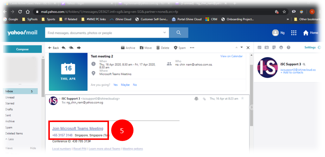
Task: Open mail Settings
Action: [x=313, y=47]
